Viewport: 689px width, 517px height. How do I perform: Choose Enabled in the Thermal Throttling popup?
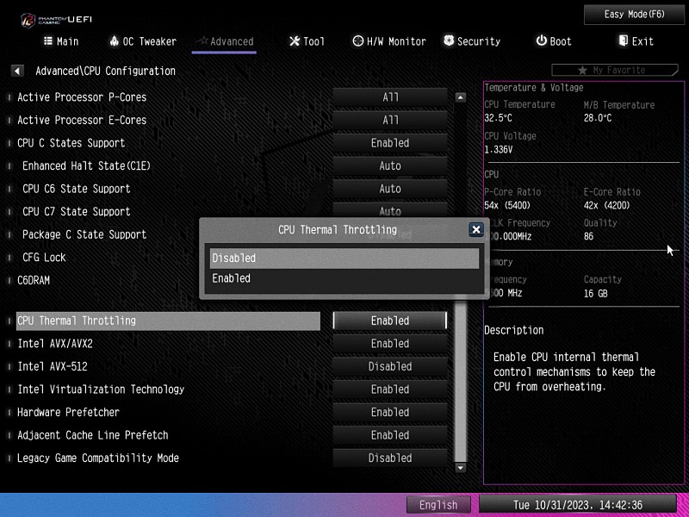coord(344,278)
